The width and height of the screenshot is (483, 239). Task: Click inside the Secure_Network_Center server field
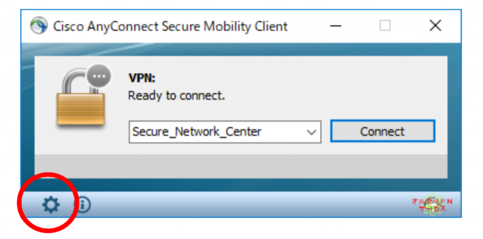pos(225,132)
